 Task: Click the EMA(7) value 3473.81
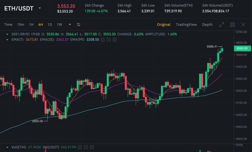(x=32, y=39)
